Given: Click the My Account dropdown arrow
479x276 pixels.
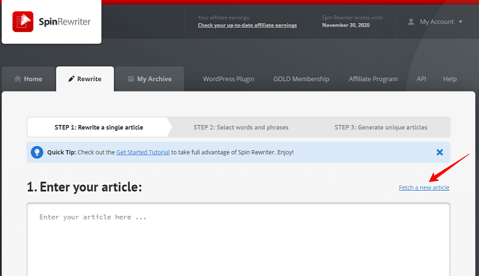Looking at the screenshot, I should (460, 22).
